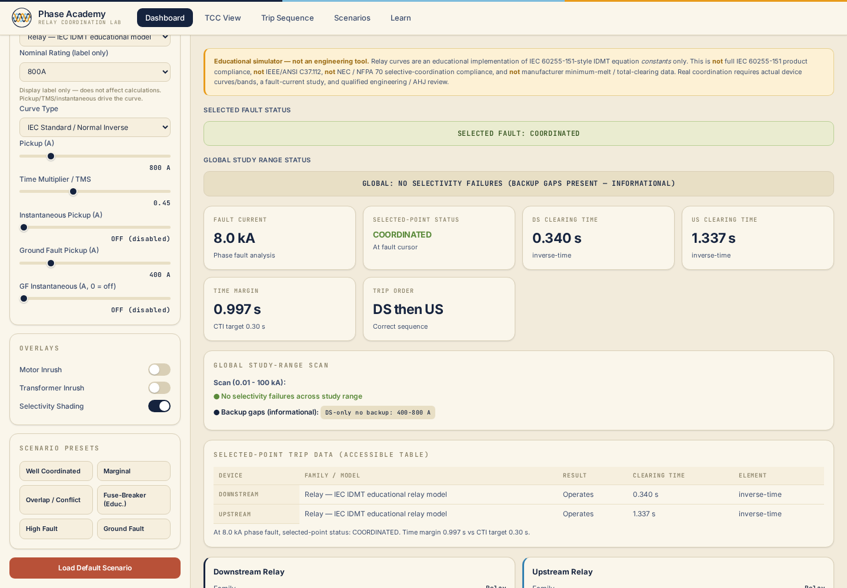Click the educational simulator warning notice

519,72
